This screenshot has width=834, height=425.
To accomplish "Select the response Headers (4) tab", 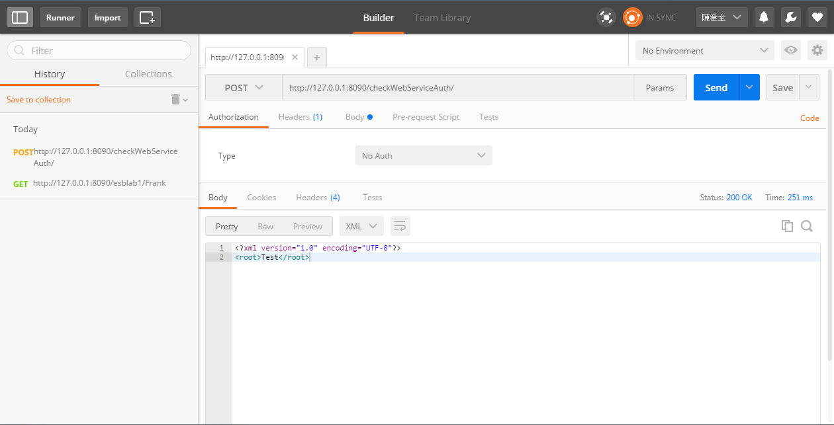I will point(318,198).
